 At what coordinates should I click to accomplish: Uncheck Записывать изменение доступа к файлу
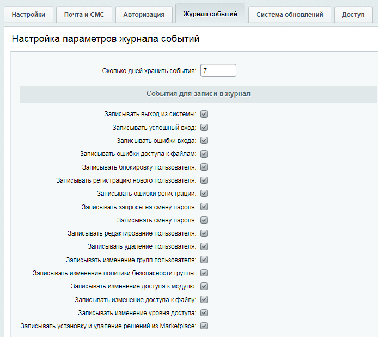204,299
